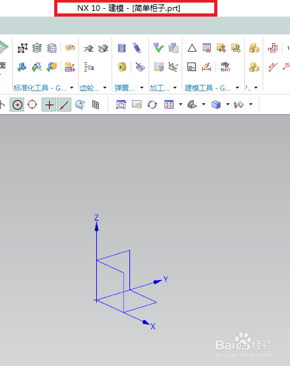Image resolution: width=290 pixels, height=366 pixels.
Task: Select the yellow disc spring icon
Action: point(122,67)
